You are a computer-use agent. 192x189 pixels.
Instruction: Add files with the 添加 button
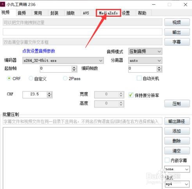coord(177,131)
